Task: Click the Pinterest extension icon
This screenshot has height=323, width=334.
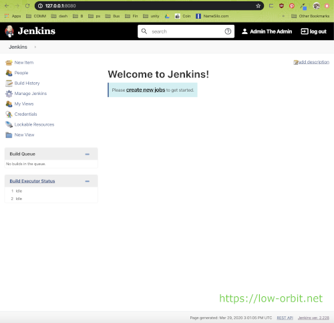Action: [292, 6]
